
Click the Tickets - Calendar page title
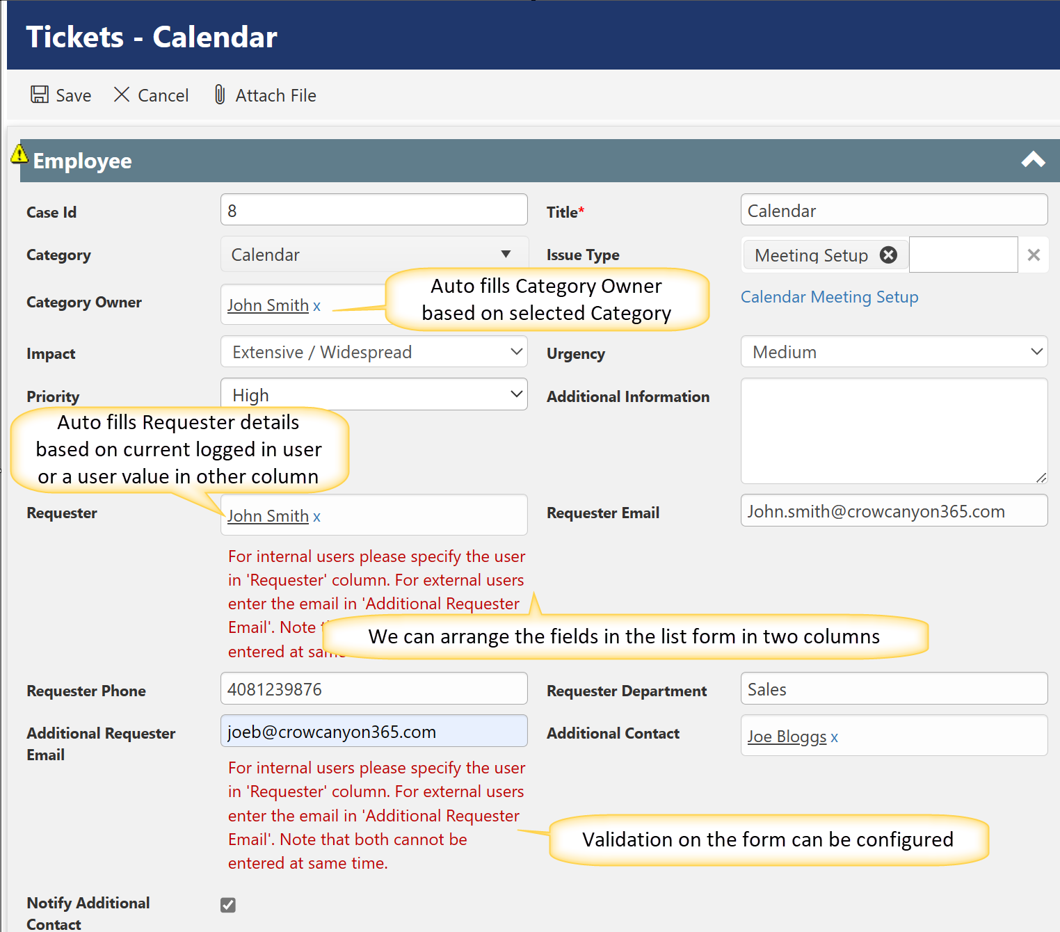[x=152, y=37]
